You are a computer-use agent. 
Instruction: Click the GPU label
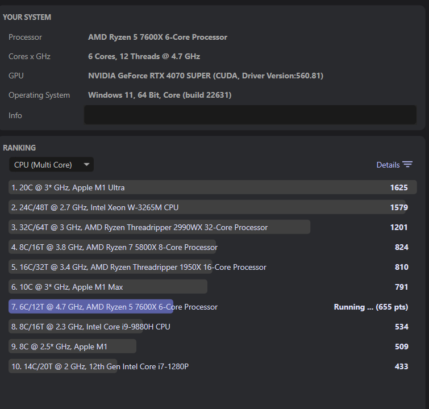[x=16, y=76]
